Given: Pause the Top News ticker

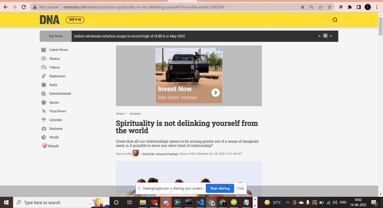Looking at the screenshot, I should click(325, 36).
